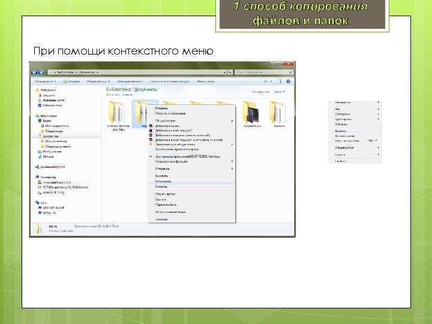Click the folder icon in the details pane
The image size is (432, 324).
pyautogui.click(x=40, y=229)
